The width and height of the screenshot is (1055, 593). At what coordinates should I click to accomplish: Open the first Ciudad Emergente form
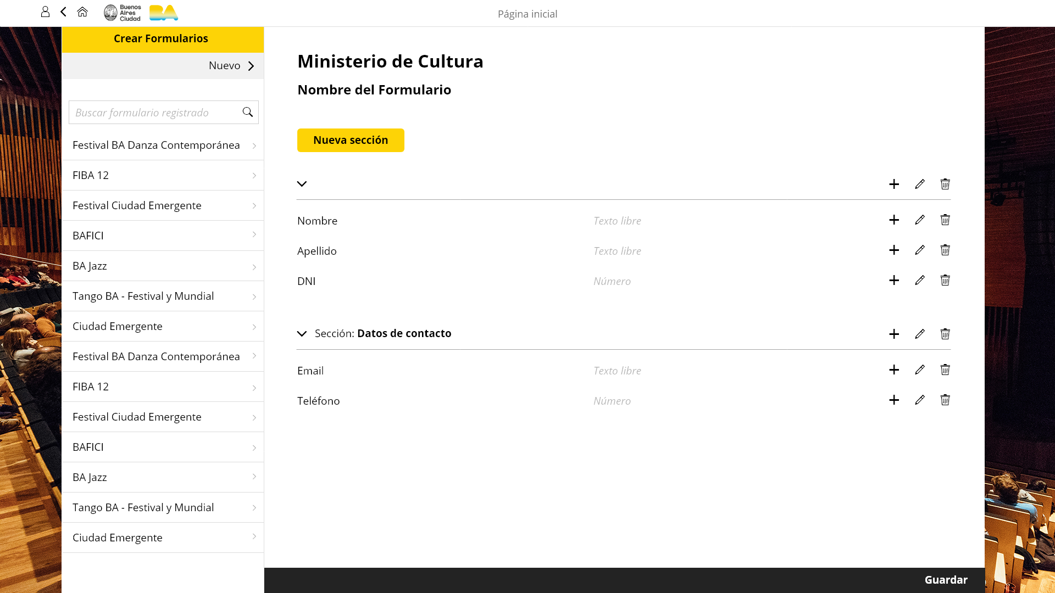pos(163,326)
